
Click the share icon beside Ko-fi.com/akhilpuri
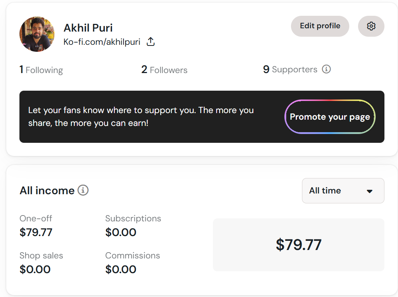(x=151, y=42)
